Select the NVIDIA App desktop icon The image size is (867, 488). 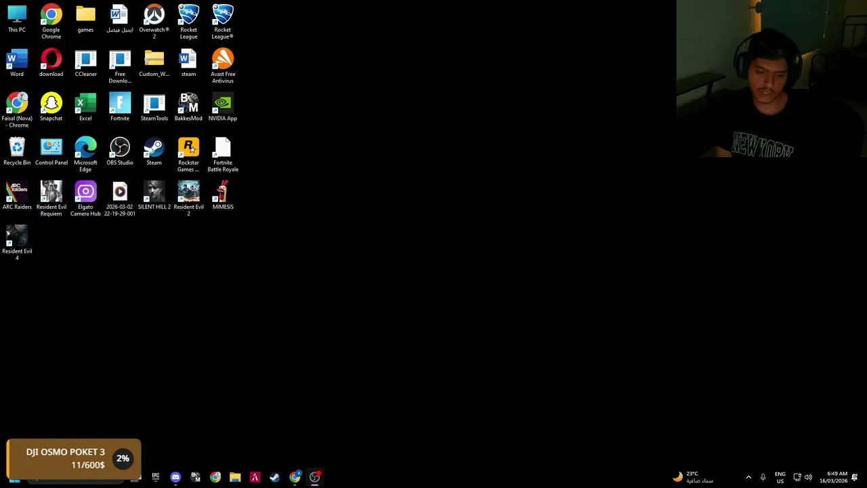tap(223, 107)
